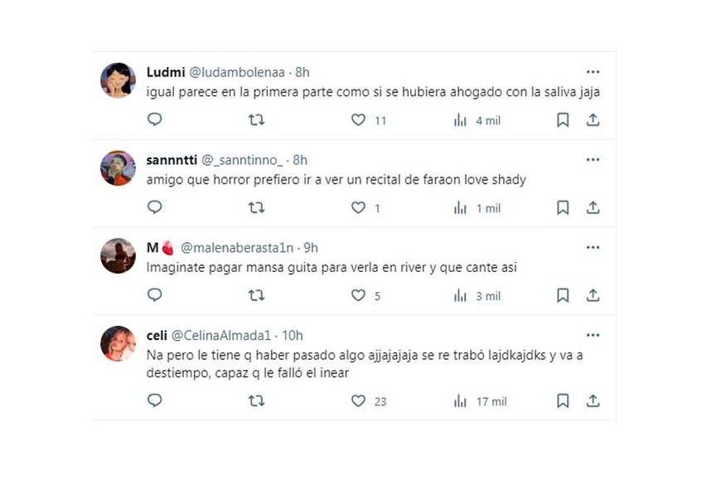Open more options on Ludmi's tweet
The image size is (721, 481).
pyautogui.click(x=593, y=72)
